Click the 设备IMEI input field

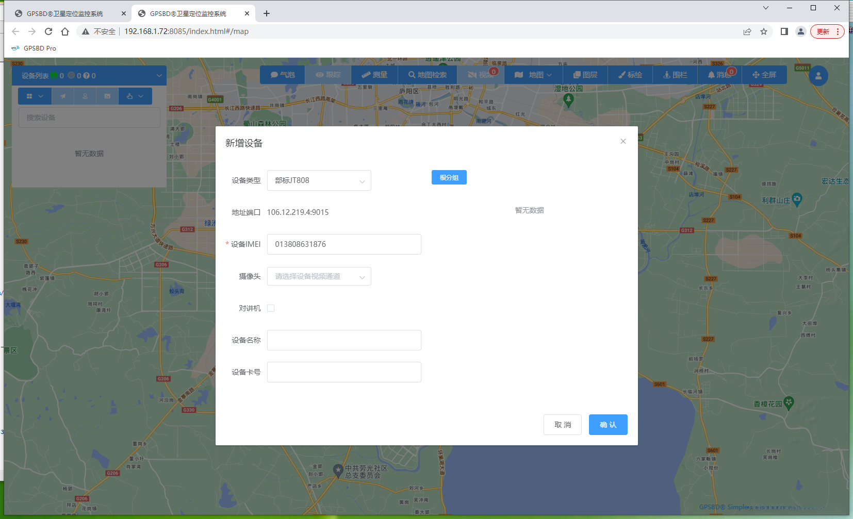pyautogui.click(x=344, y=244)
